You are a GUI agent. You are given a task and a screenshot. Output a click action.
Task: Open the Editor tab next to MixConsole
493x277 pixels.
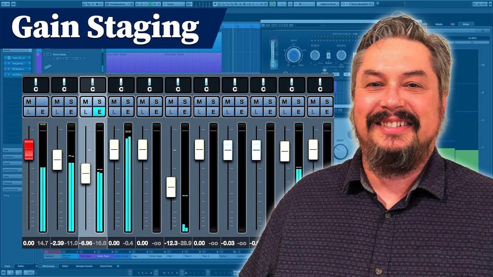[65, 266]
